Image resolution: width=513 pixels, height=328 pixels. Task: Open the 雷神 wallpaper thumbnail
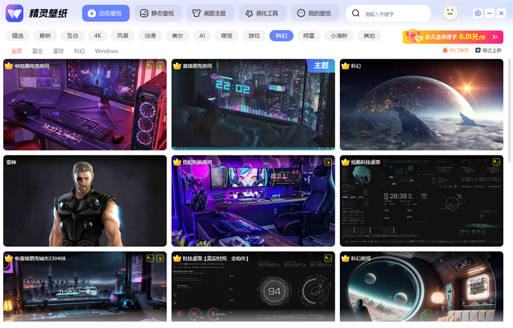click(x=85, y=201)
